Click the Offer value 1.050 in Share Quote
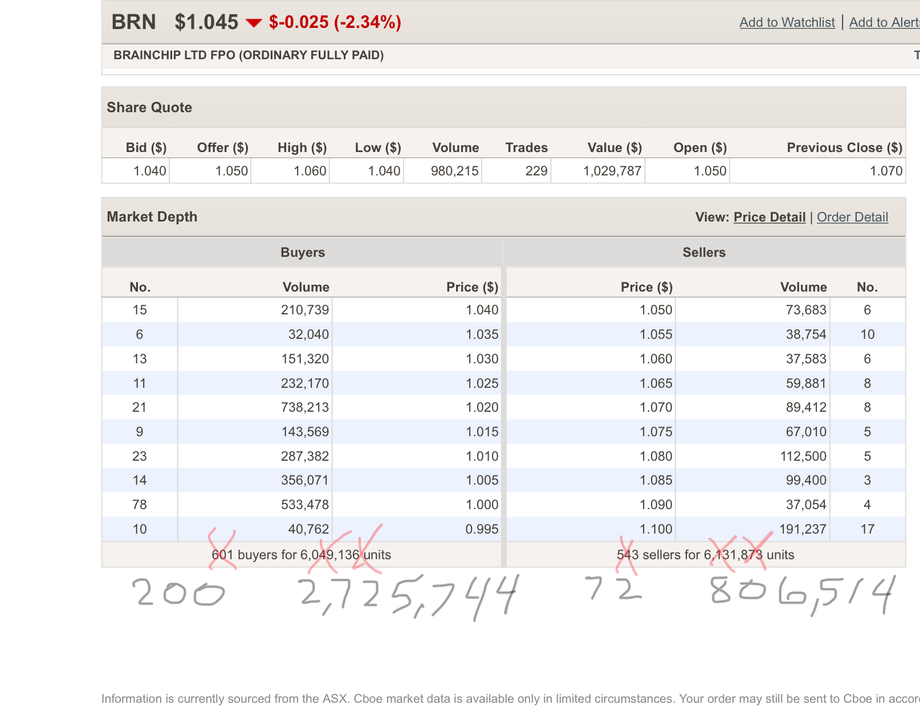 pyautogui.click(x=231, y=171)
